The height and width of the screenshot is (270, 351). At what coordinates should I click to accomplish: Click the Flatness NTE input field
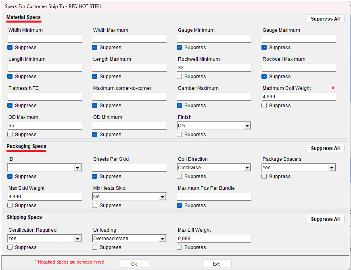[45, 97]
